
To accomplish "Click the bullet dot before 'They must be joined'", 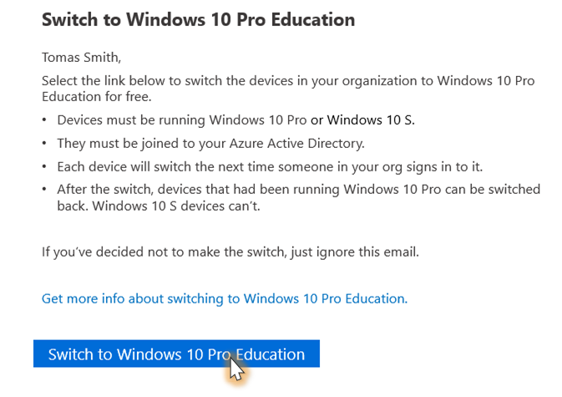I will [x=46, y=143].
